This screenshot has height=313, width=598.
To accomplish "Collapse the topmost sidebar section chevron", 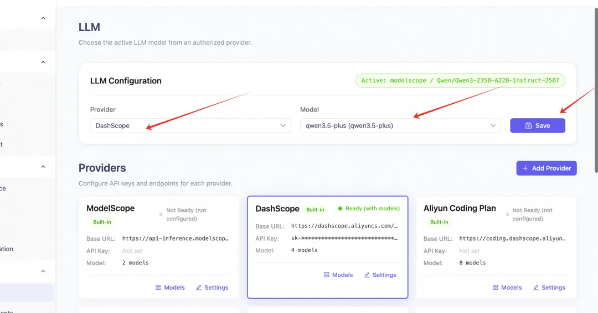I will [43, 18].
